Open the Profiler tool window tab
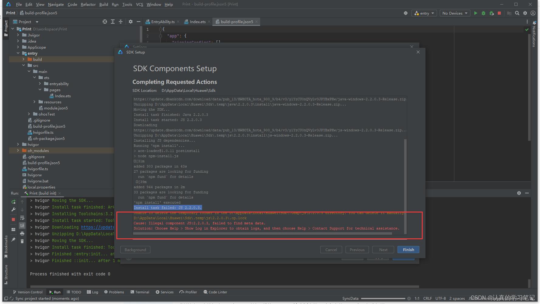 tap(188, 292)
